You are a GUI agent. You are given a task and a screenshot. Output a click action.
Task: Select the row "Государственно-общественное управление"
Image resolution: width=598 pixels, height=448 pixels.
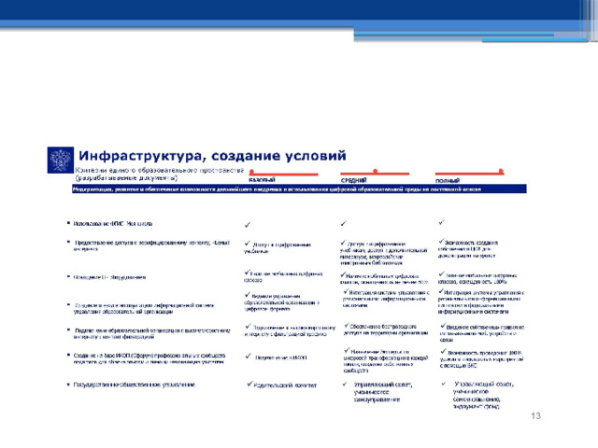(134, 385)
